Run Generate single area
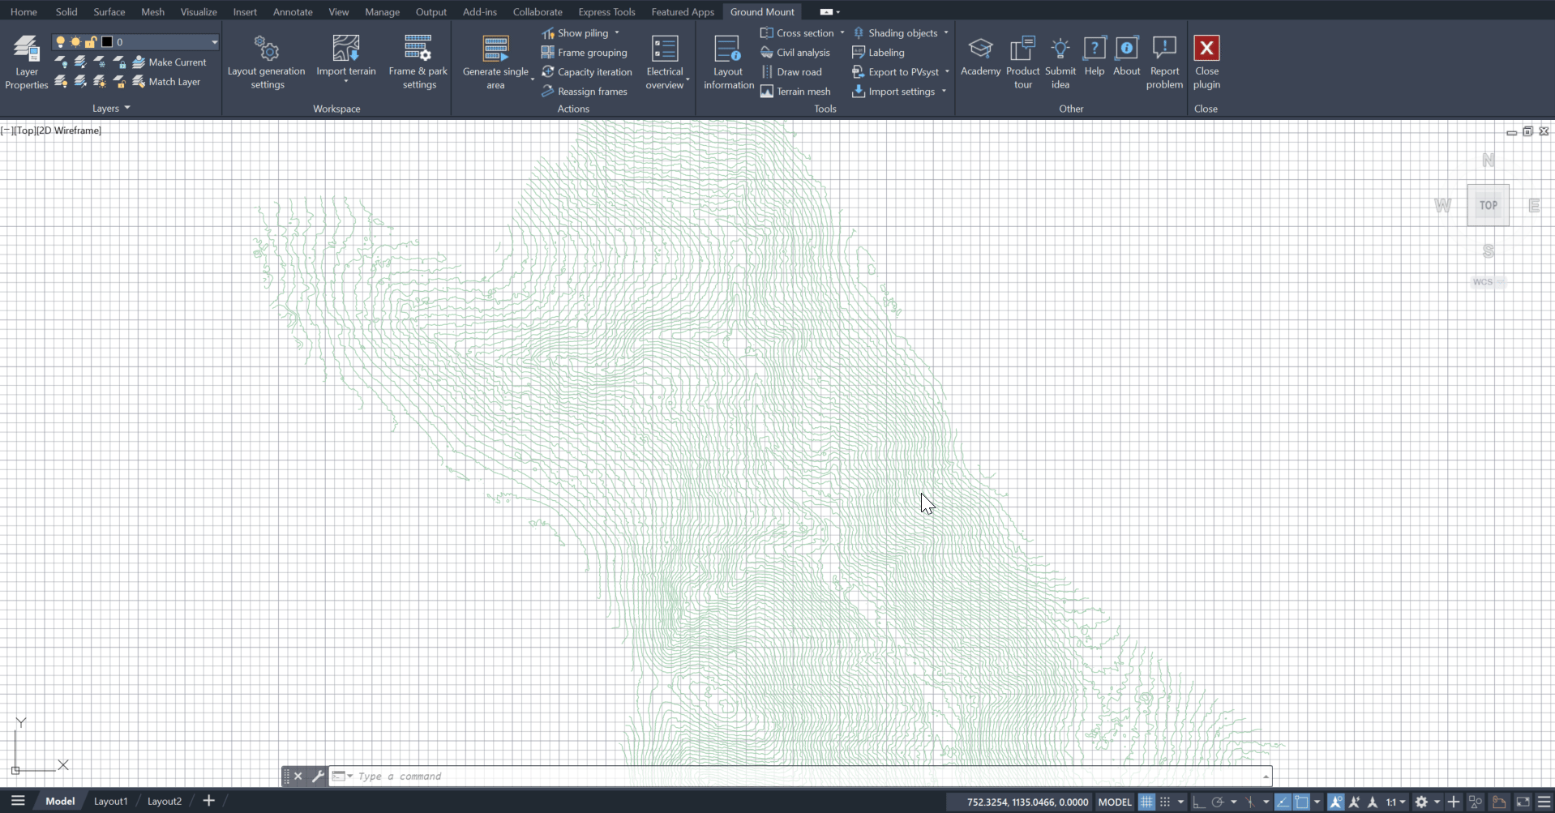This screenshot has width=1555, height=813. point(495,62)
